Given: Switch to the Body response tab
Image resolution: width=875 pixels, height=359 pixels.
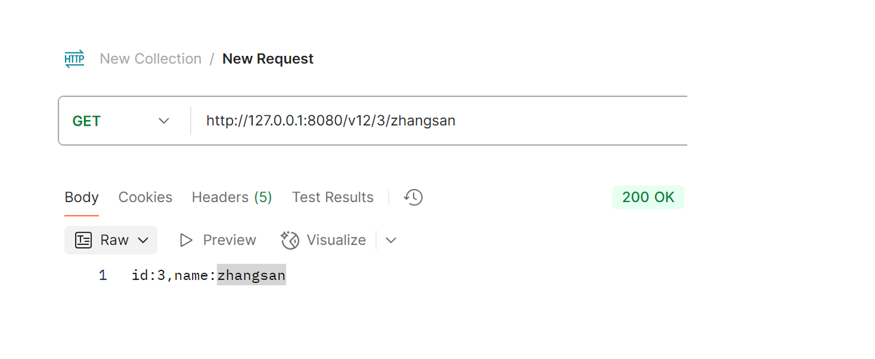Looking at the screenshot, I should tap(81, 197).
